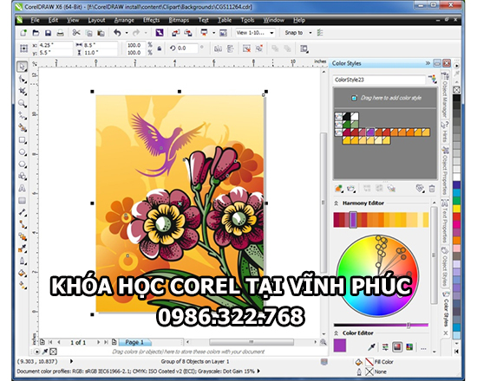The height and width of the screenshot is (381, 477).
Task: Click the Print icon
Action: pos(60,33)
